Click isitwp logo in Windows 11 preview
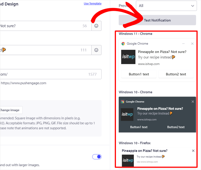The image size is (201, 170). pos(128,57)
